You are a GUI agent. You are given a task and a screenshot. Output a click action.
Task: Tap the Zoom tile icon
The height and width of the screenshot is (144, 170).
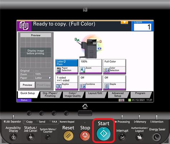tap(82, 70)
